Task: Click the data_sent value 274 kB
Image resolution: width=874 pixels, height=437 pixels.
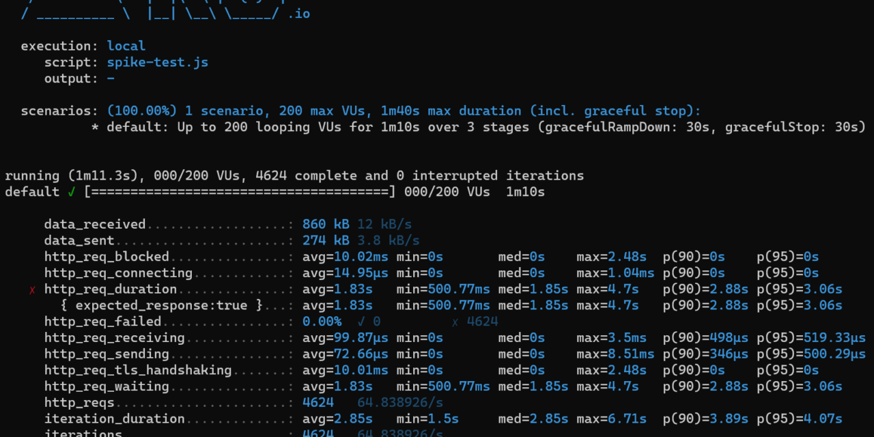Action: (326, 241)
